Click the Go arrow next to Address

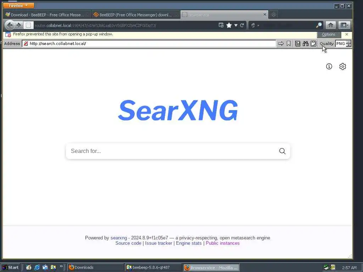(281, 44)
